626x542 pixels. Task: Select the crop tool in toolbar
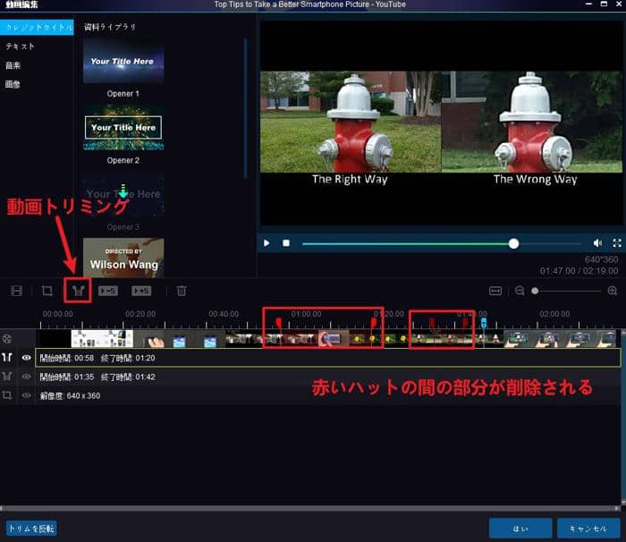coord(47,291)
